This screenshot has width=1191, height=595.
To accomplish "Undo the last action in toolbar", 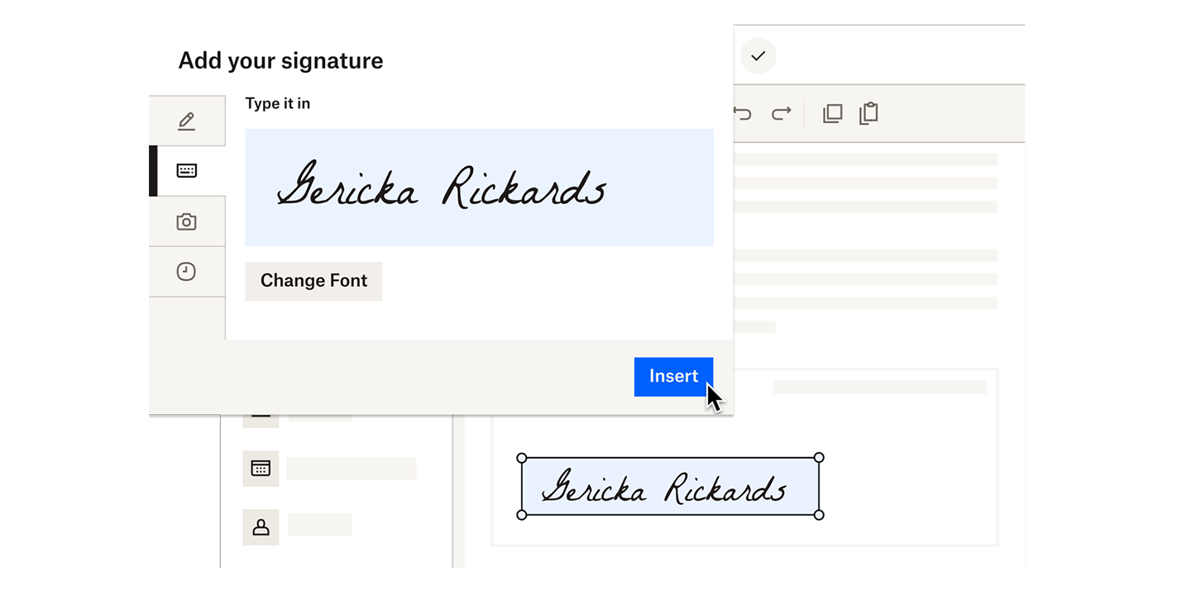I will pos(743,113).
